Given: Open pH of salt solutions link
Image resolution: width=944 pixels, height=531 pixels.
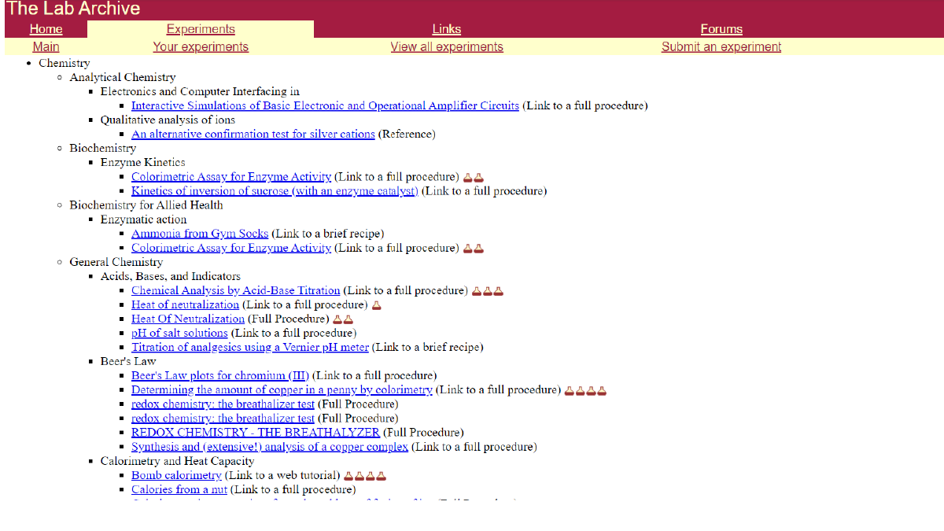Looking at the screenshot, I should tap(179, 333).
